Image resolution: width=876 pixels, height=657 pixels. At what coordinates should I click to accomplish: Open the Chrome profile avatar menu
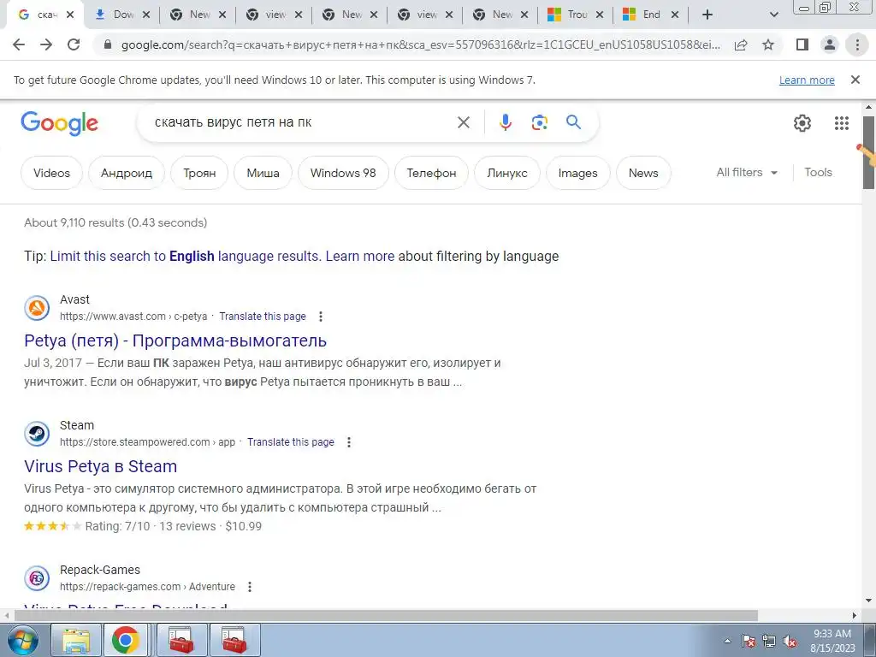[x=830, y=44]
